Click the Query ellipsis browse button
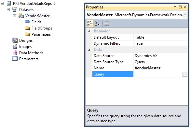Screen dimensions: 191x129 point(185,75)
